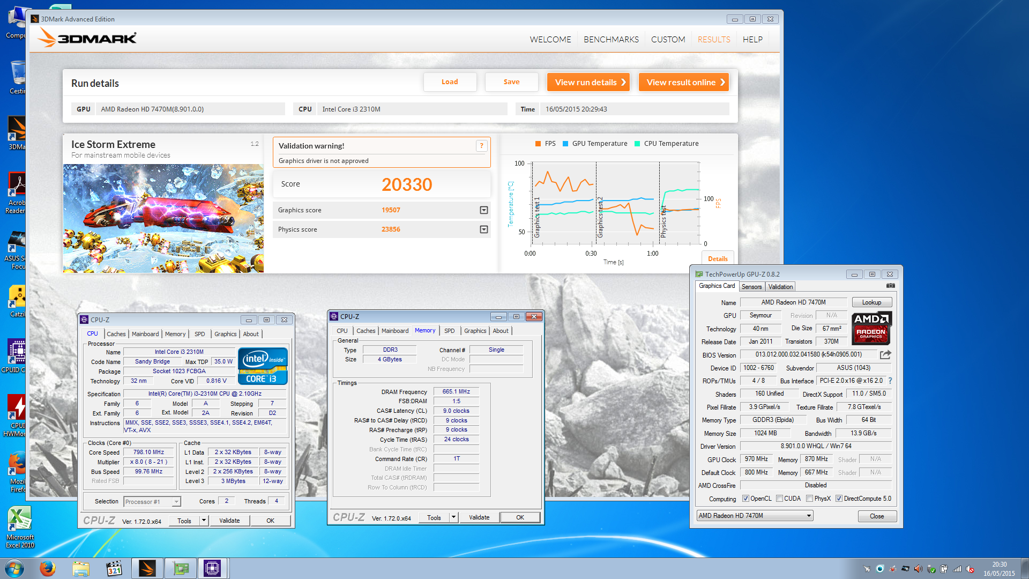Click the safely remove hardware tray icon
1029x579 pixels.
click(931, 569)
